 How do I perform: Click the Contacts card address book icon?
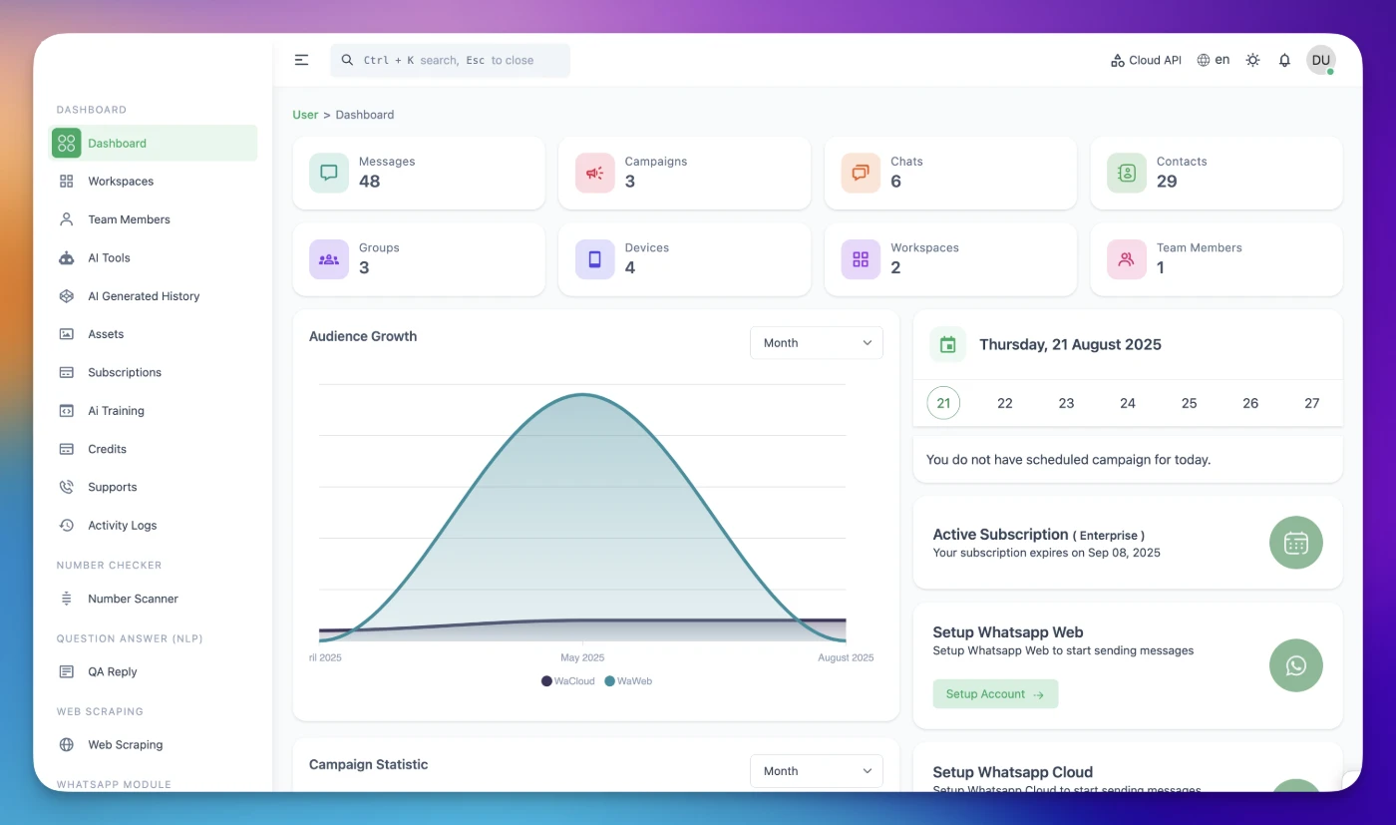coord(1126,173)
